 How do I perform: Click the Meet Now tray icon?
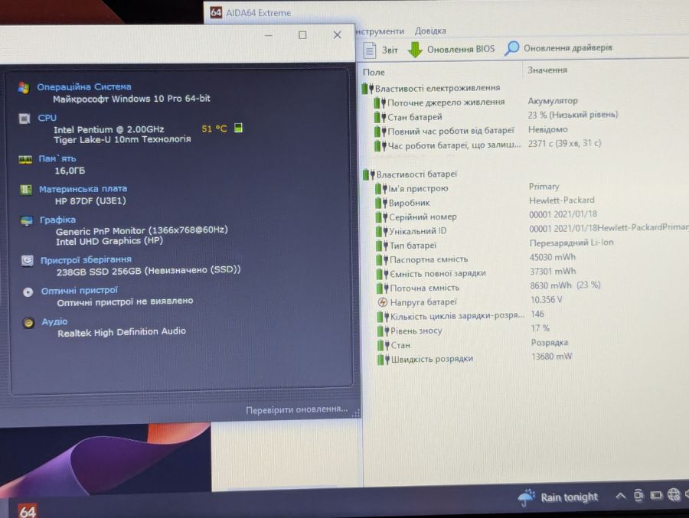638,496
